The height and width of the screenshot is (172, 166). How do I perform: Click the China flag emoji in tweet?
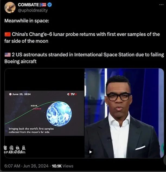(8, 34)
